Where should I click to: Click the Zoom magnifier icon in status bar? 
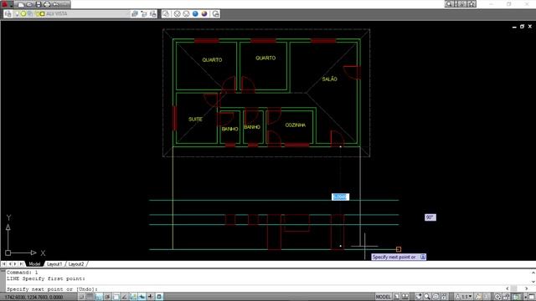tap(427, 297)
